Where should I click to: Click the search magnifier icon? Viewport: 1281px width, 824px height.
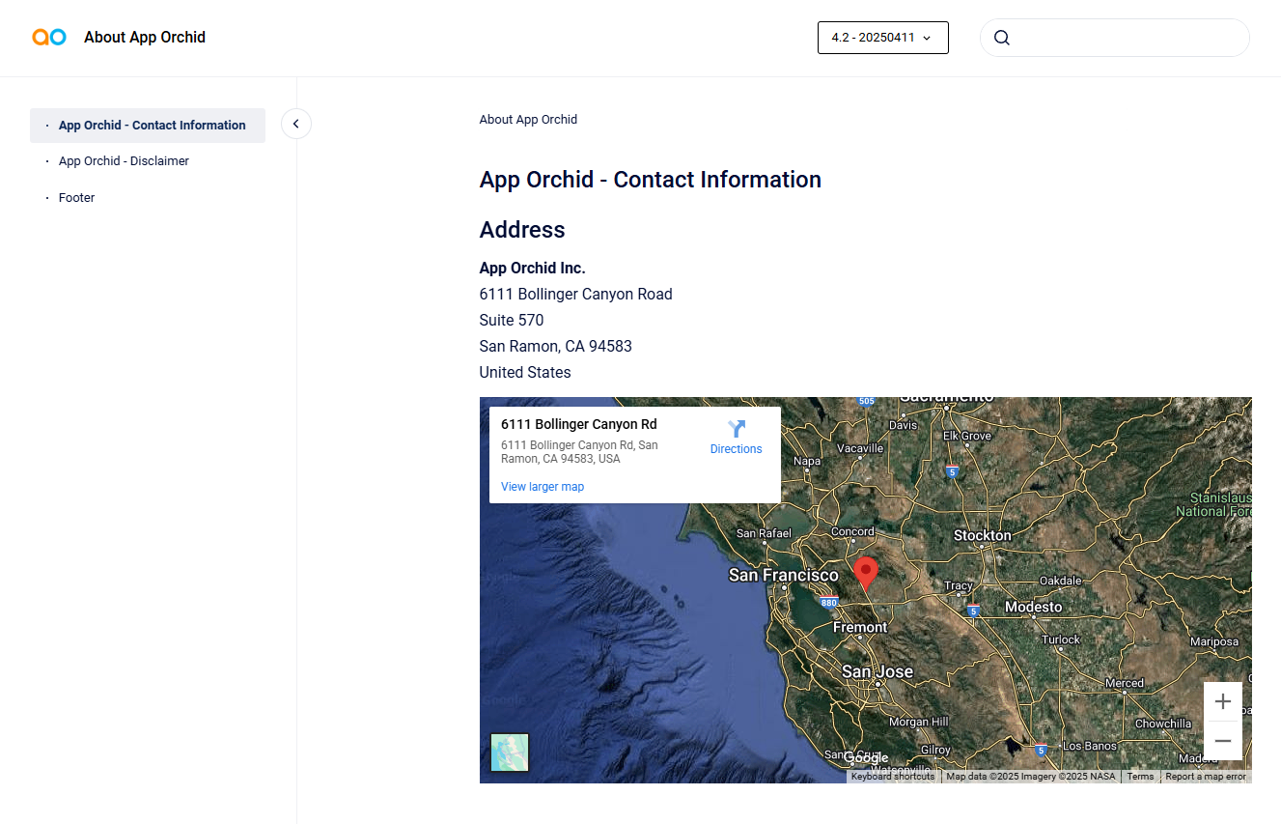[1002, 38]
